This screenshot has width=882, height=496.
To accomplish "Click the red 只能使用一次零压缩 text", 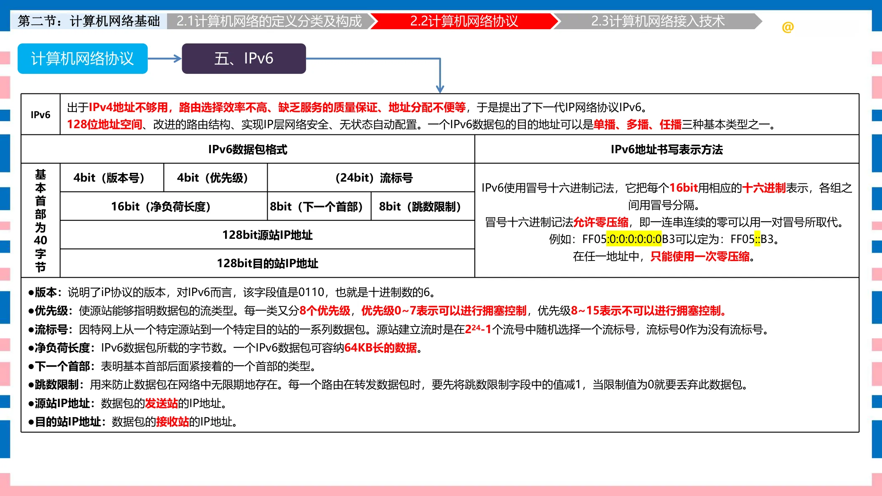I will tap(700, 256).
